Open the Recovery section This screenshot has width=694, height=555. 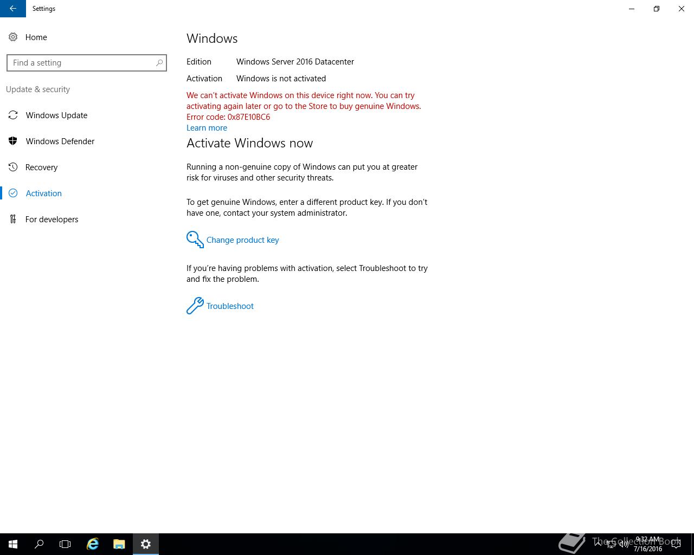tap(41, 167)
